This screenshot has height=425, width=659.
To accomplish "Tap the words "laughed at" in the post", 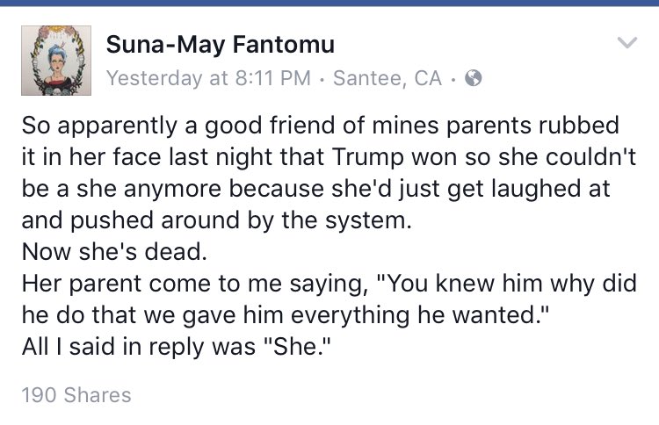I will (534, 188).
